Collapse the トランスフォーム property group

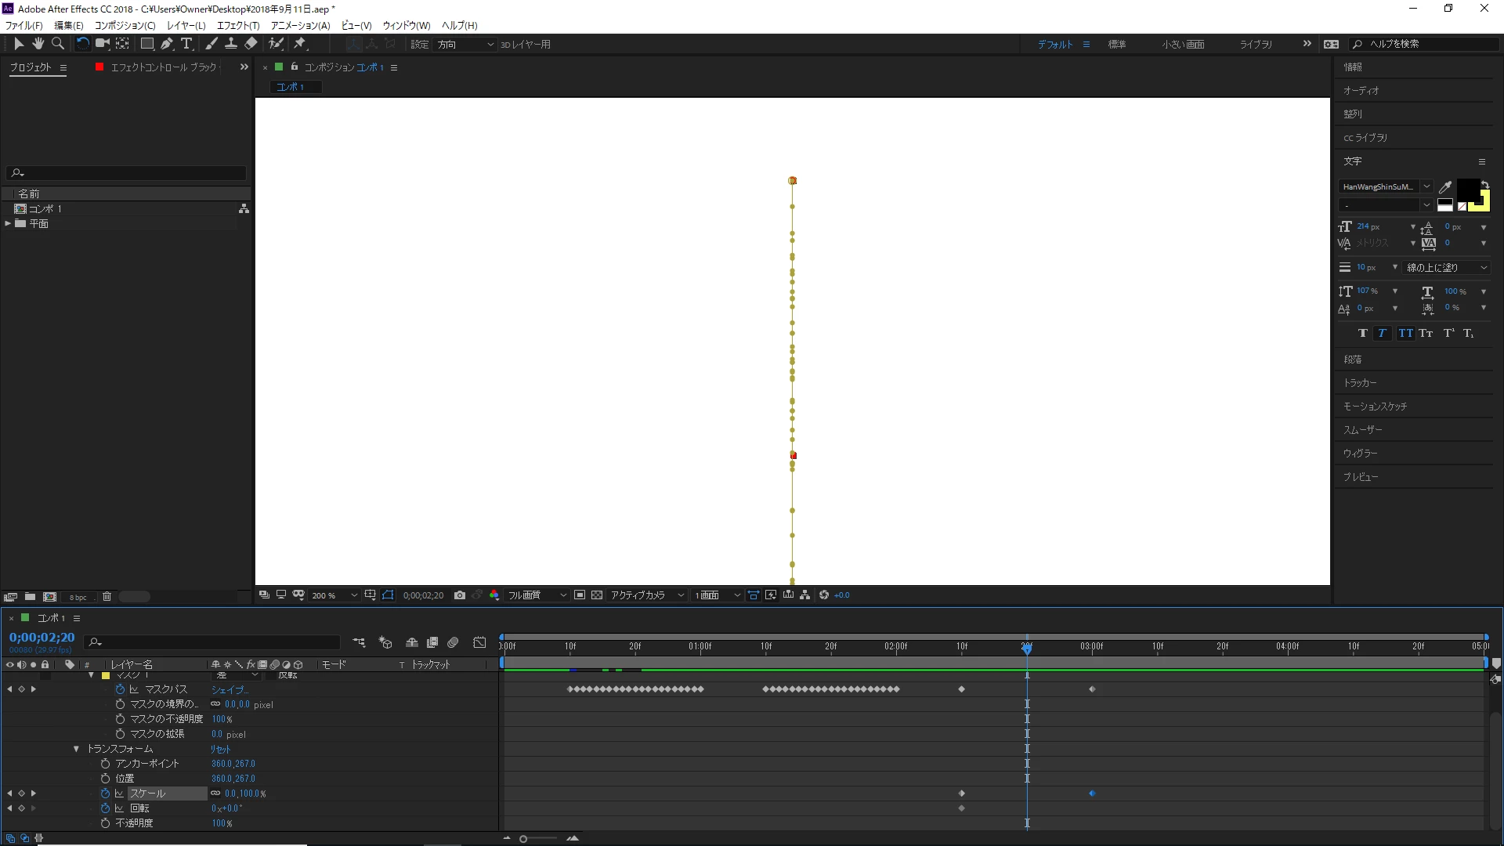click(76, 749)
